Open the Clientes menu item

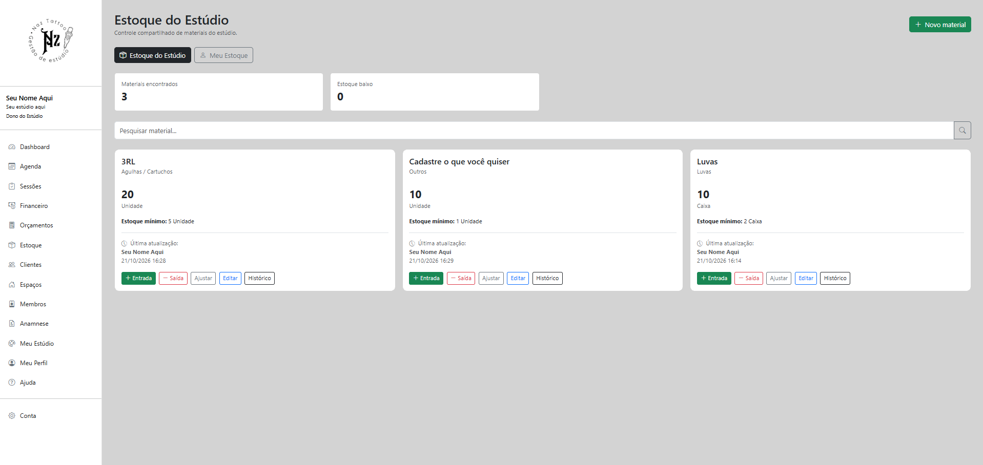tap(31, 265)
